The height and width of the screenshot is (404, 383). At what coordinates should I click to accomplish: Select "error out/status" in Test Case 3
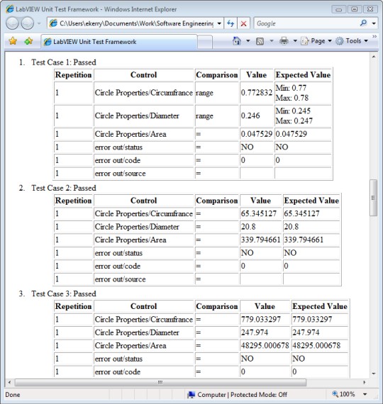(x=118, y=359)
